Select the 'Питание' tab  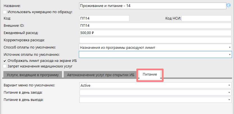pos(150,75)
